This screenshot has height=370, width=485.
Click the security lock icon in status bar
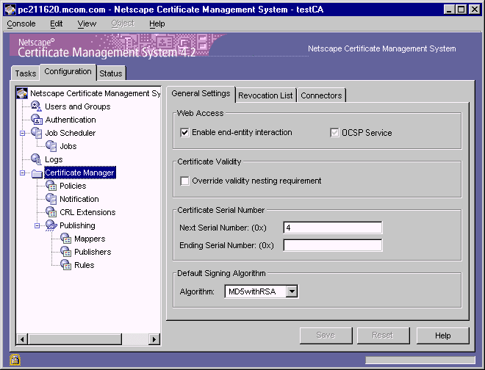(15, 360)
